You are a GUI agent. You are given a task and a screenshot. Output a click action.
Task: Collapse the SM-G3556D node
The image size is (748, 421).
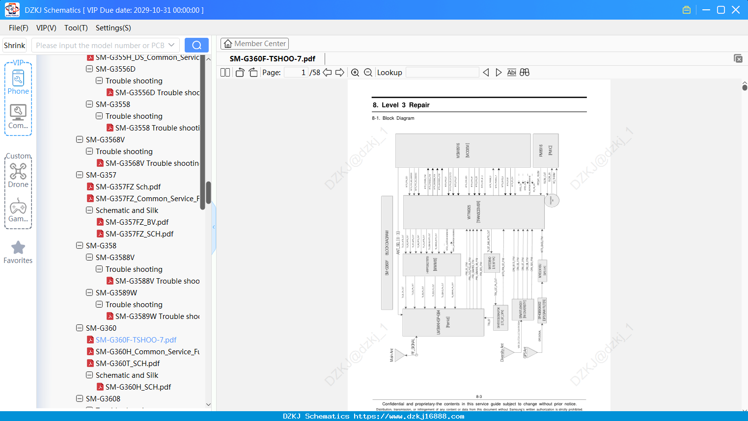click(x=89, y=69)
